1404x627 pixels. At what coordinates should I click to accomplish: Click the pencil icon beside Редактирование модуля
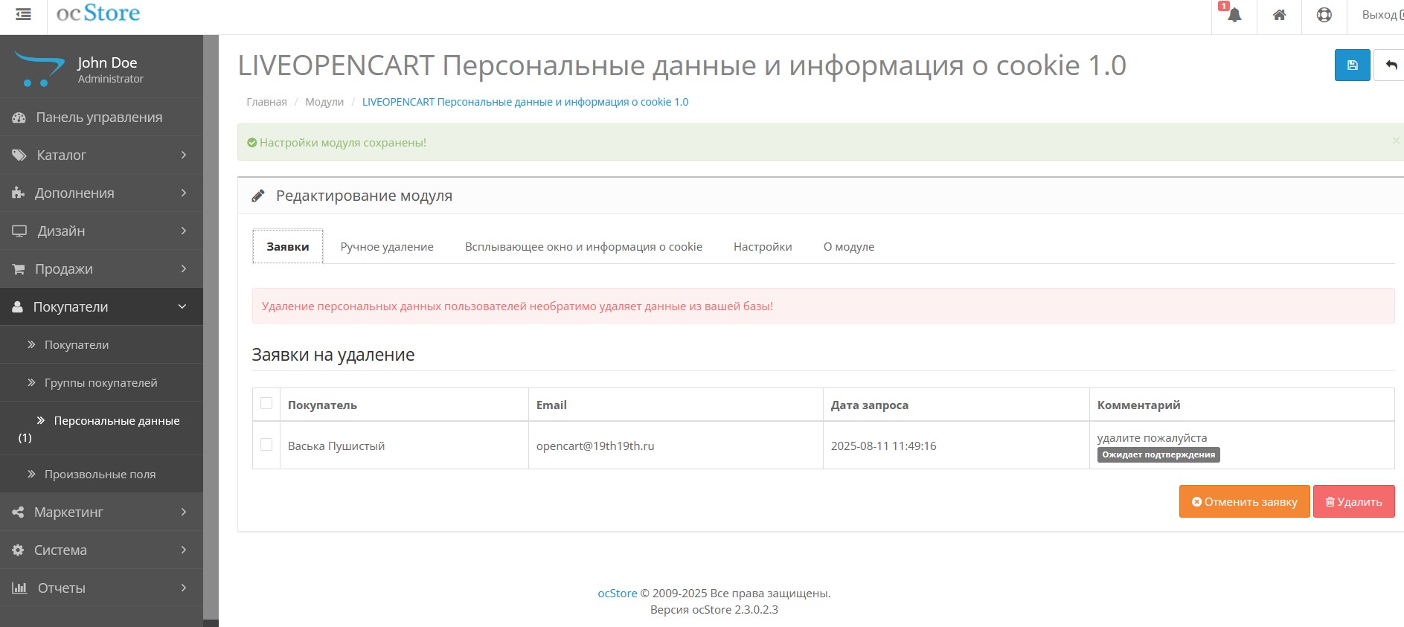click(x=258, y=196)
